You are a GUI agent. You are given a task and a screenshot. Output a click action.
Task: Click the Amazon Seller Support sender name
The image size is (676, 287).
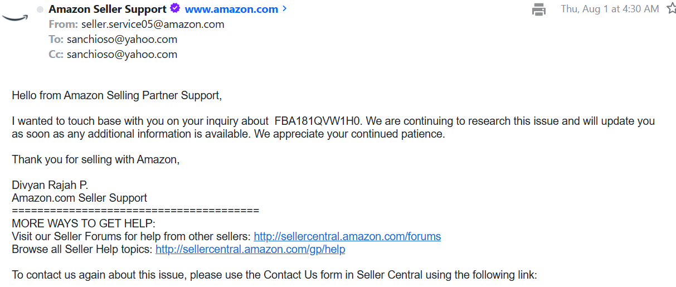[x=108, y=9]
